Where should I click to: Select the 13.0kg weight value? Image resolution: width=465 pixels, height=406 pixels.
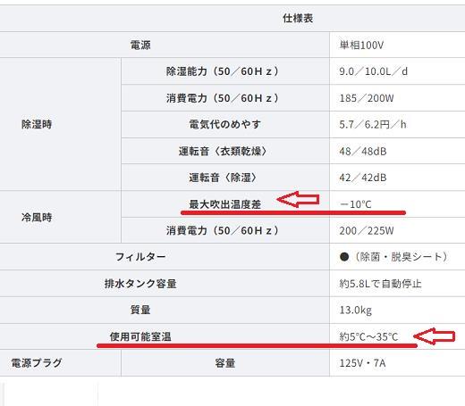point(355,311)
